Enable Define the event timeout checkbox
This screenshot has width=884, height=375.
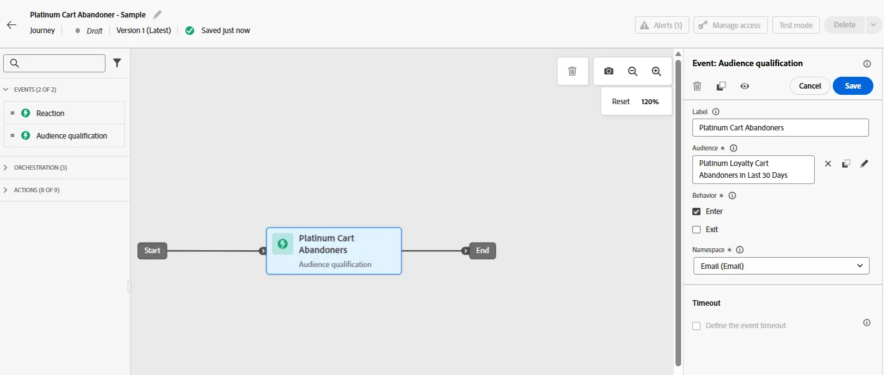(697, 326)
